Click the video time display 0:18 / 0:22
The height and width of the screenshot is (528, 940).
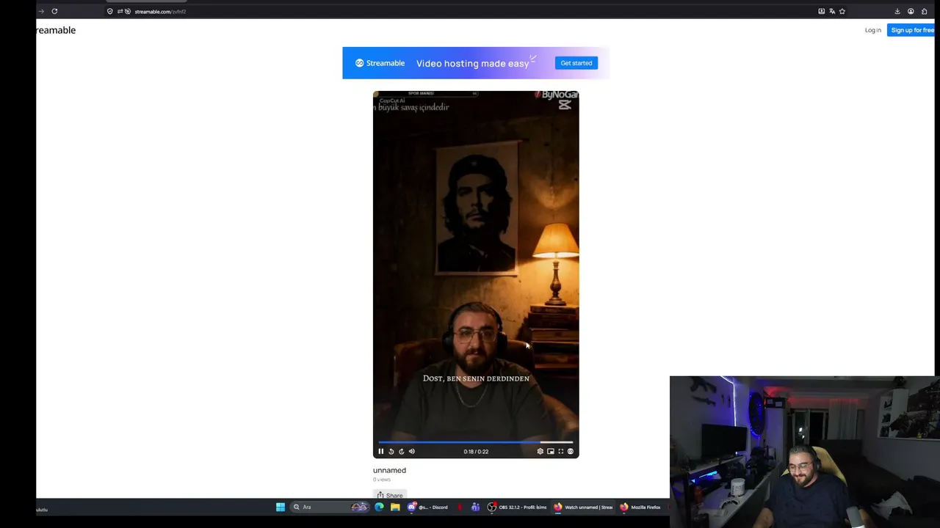pyautogui.click(x=476, y=452)
